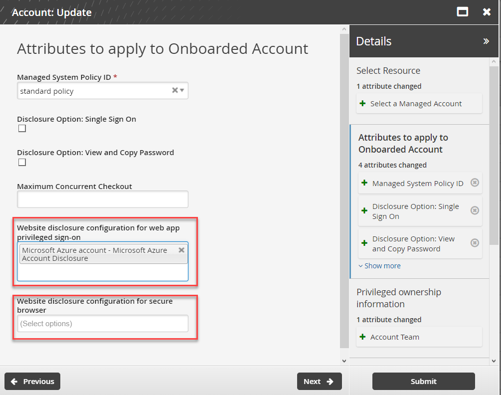Remove the View and Copy Password attribute
Screen dimensions: 501x395
(x=475, y=243)
